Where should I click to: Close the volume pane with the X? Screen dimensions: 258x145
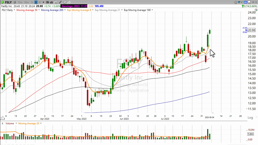tap(2, 123)
